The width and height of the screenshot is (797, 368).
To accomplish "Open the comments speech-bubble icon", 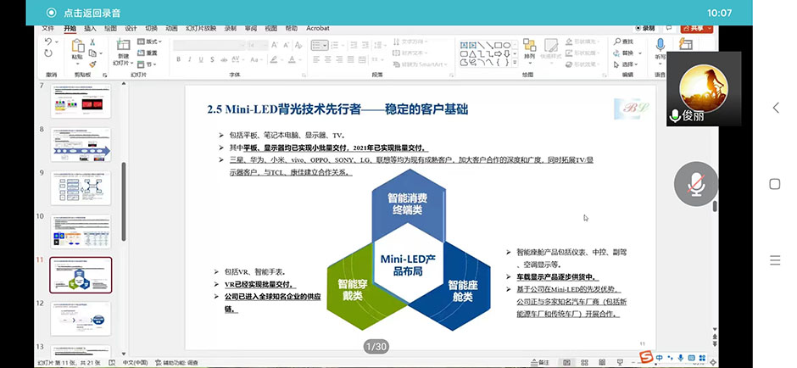I will pos(669,29).
